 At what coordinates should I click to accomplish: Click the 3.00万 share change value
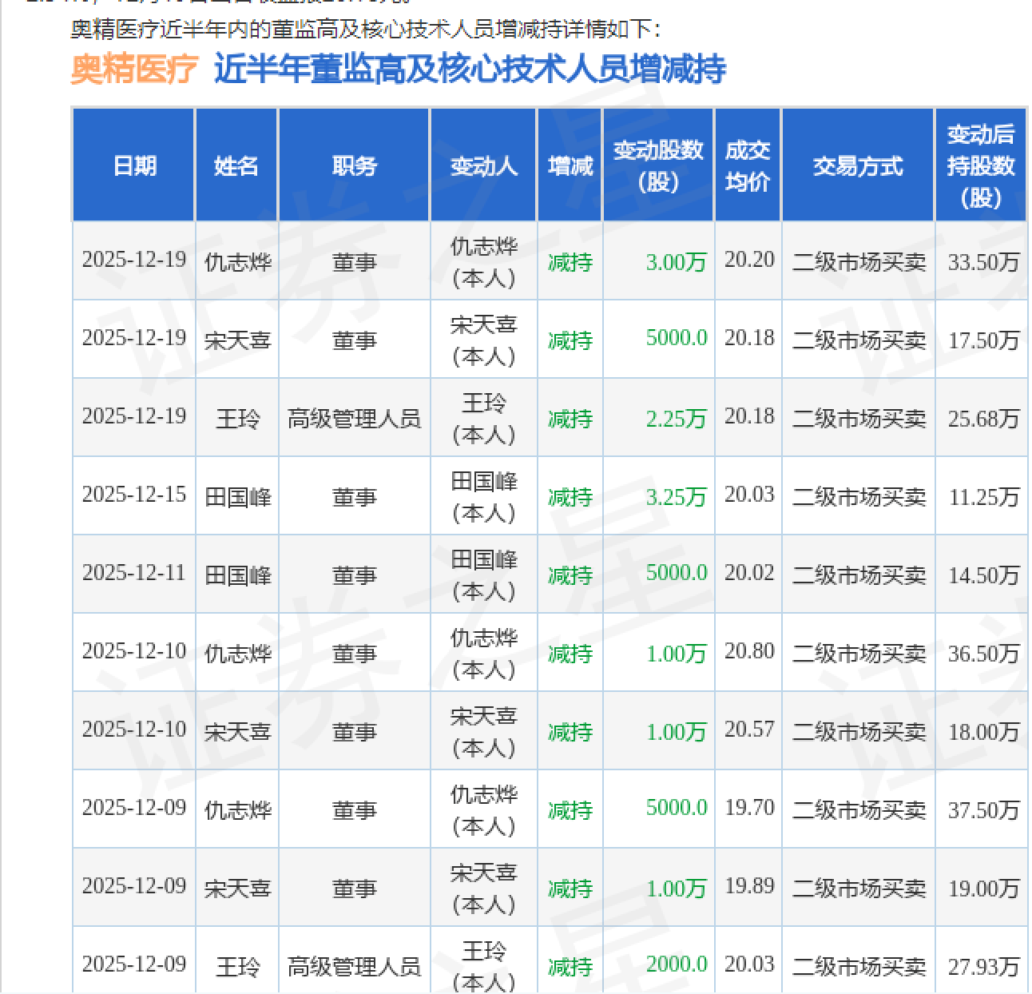click(x=676, y=262)
